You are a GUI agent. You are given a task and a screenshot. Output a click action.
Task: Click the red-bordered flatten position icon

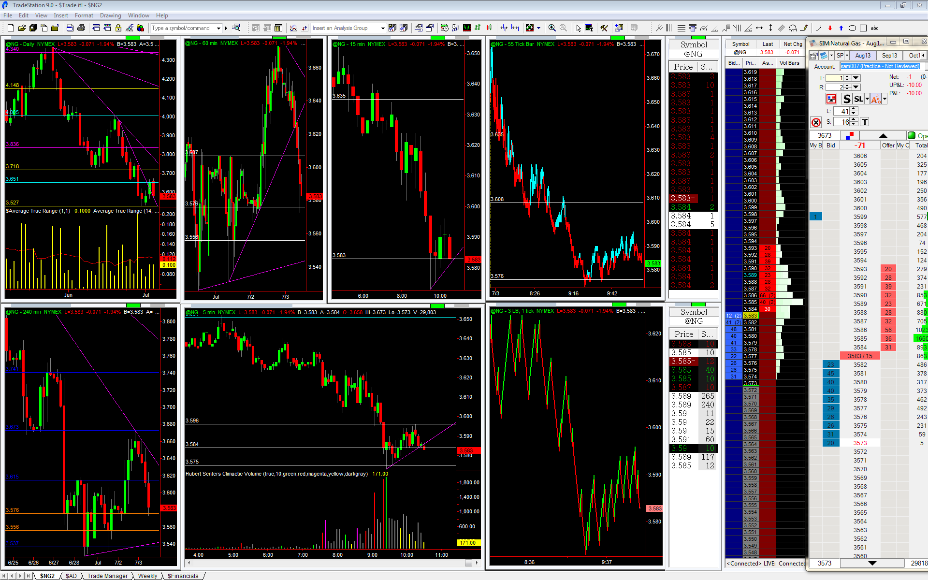tap(831, 99)
